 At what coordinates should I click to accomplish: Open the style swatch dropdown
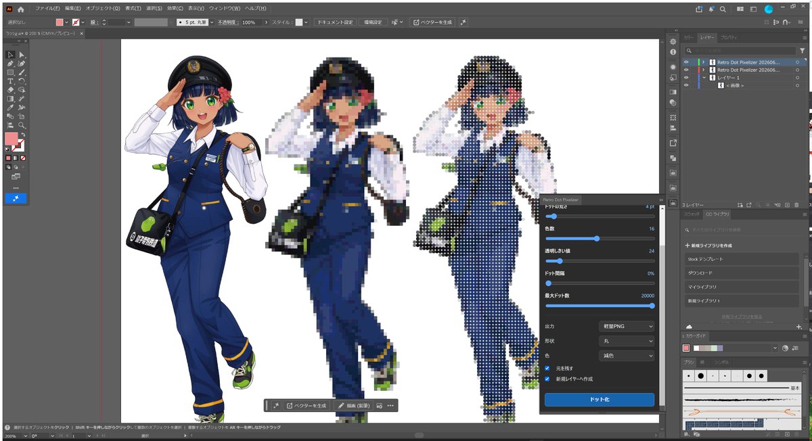tap(307, 22)
